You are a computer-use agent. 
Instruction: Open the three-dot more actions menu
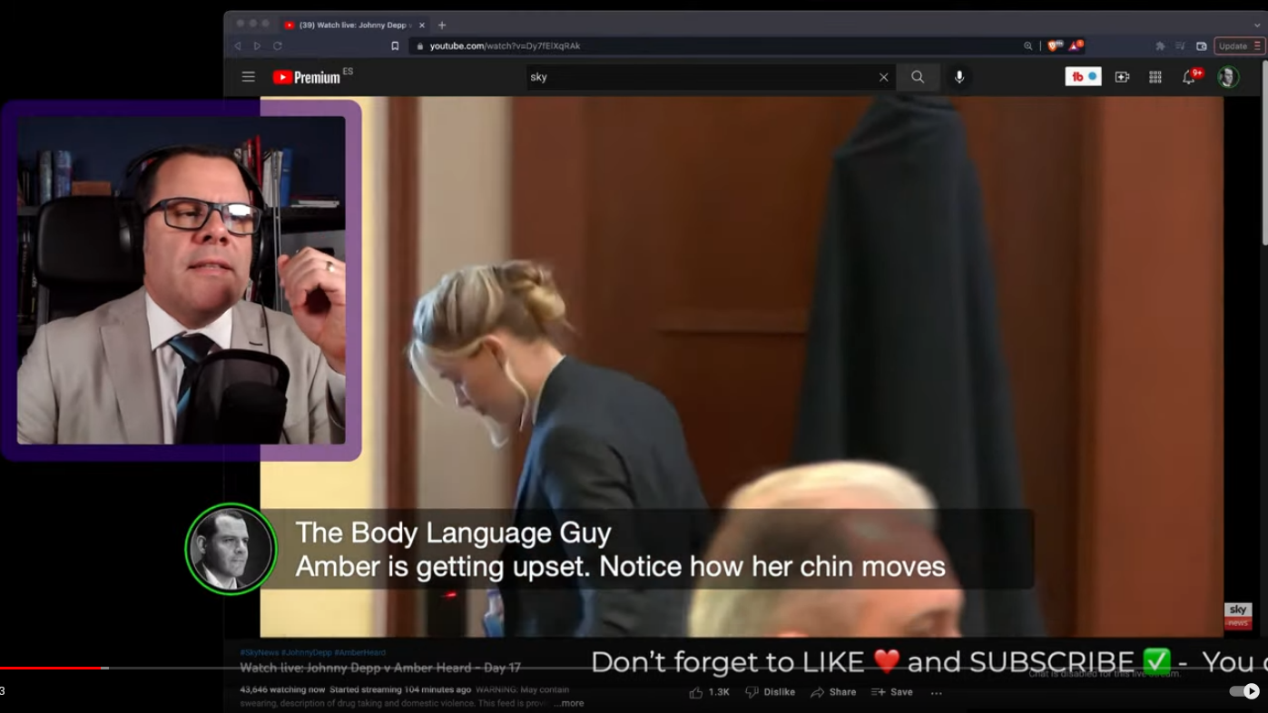pos(936,693)
